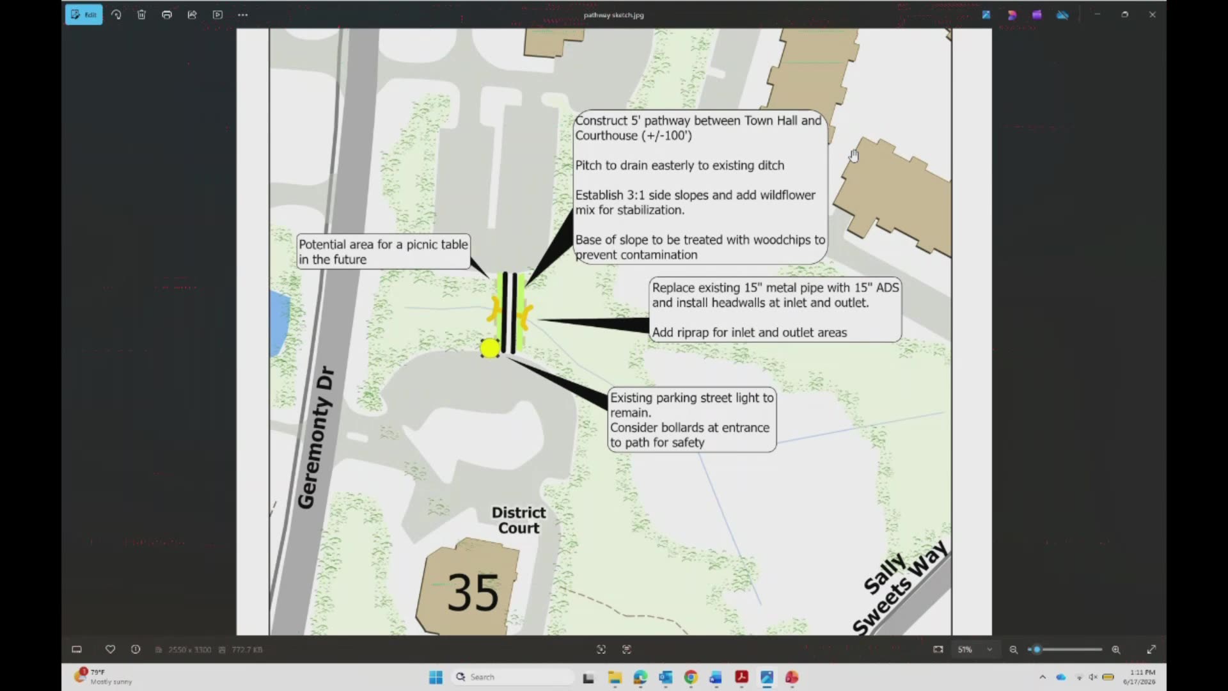Click the Edit image button
Image resolution: width=1228 pixels, height=691 pixels.
click(84, 15)
